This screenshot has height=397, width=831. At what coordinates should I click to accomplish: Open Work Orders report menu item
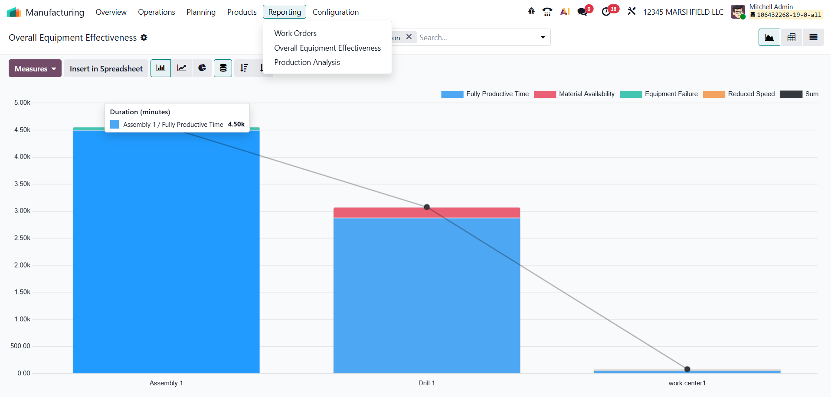pyautogui.click(x=295, y=33)
